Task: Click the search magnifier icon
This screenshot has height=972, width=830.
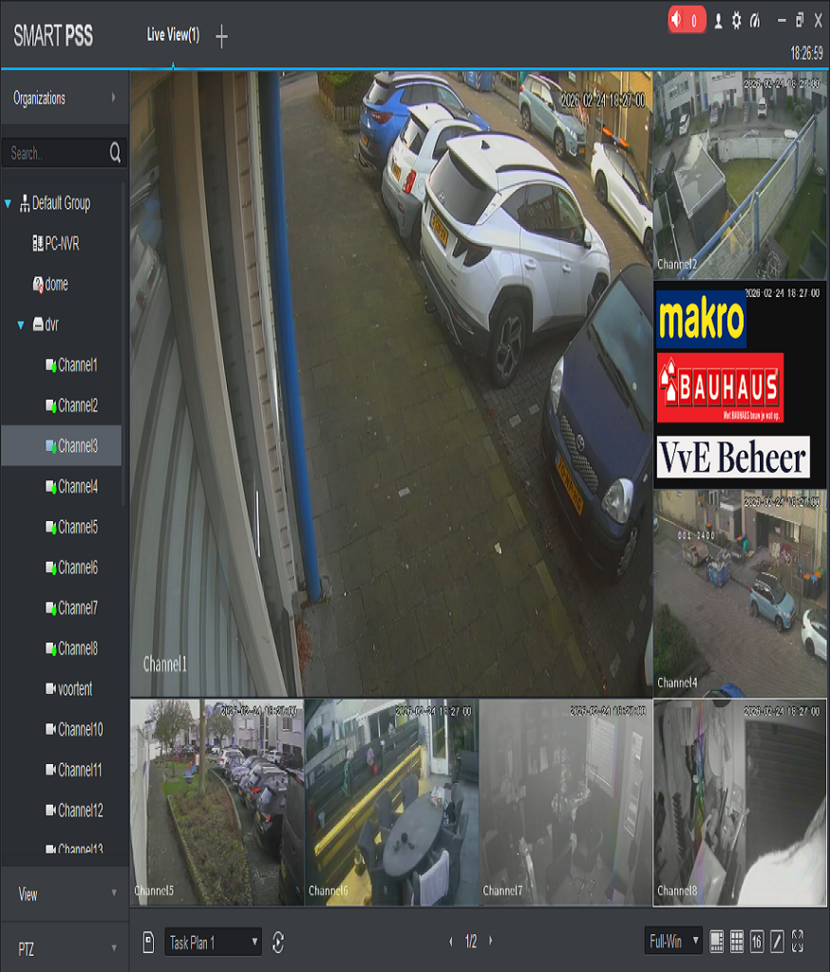Action: 115,153
